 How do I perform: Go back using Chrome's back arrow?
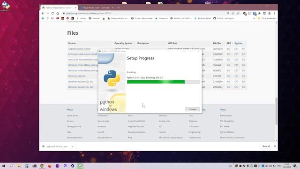click(x=43, y=14)
